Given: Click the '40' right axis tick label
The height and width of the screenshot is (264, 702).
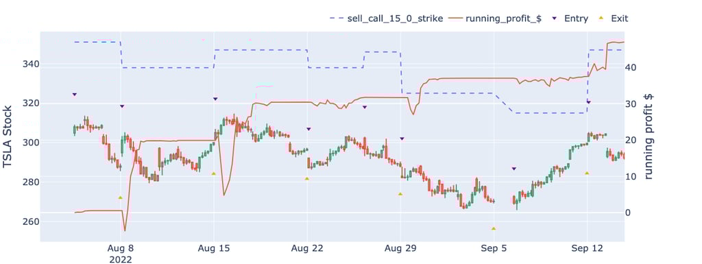Looking at the screenshot, I should (631, 67).
